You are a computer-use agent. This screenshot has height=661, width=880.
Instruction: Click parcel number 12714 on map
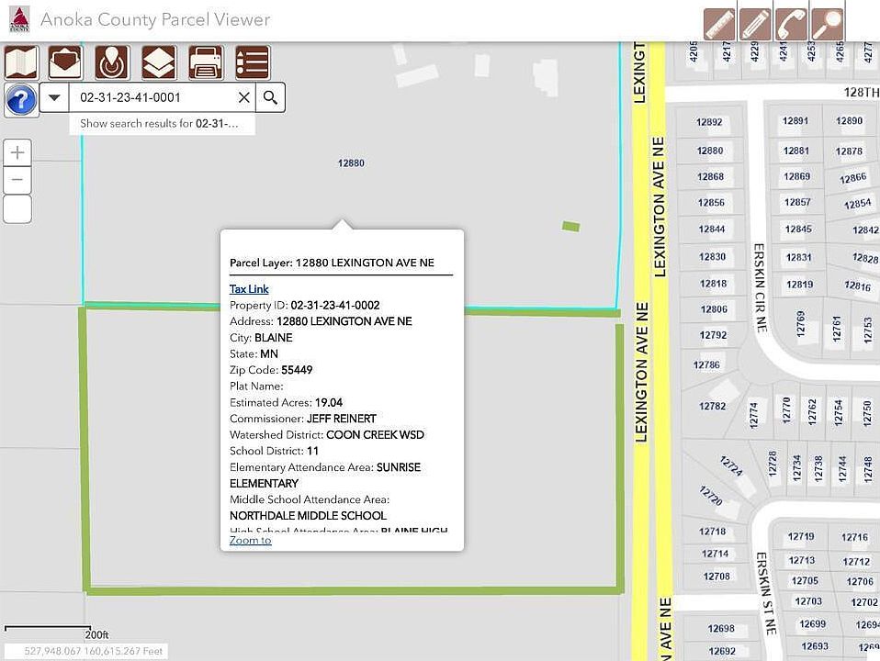pos(715,554)
